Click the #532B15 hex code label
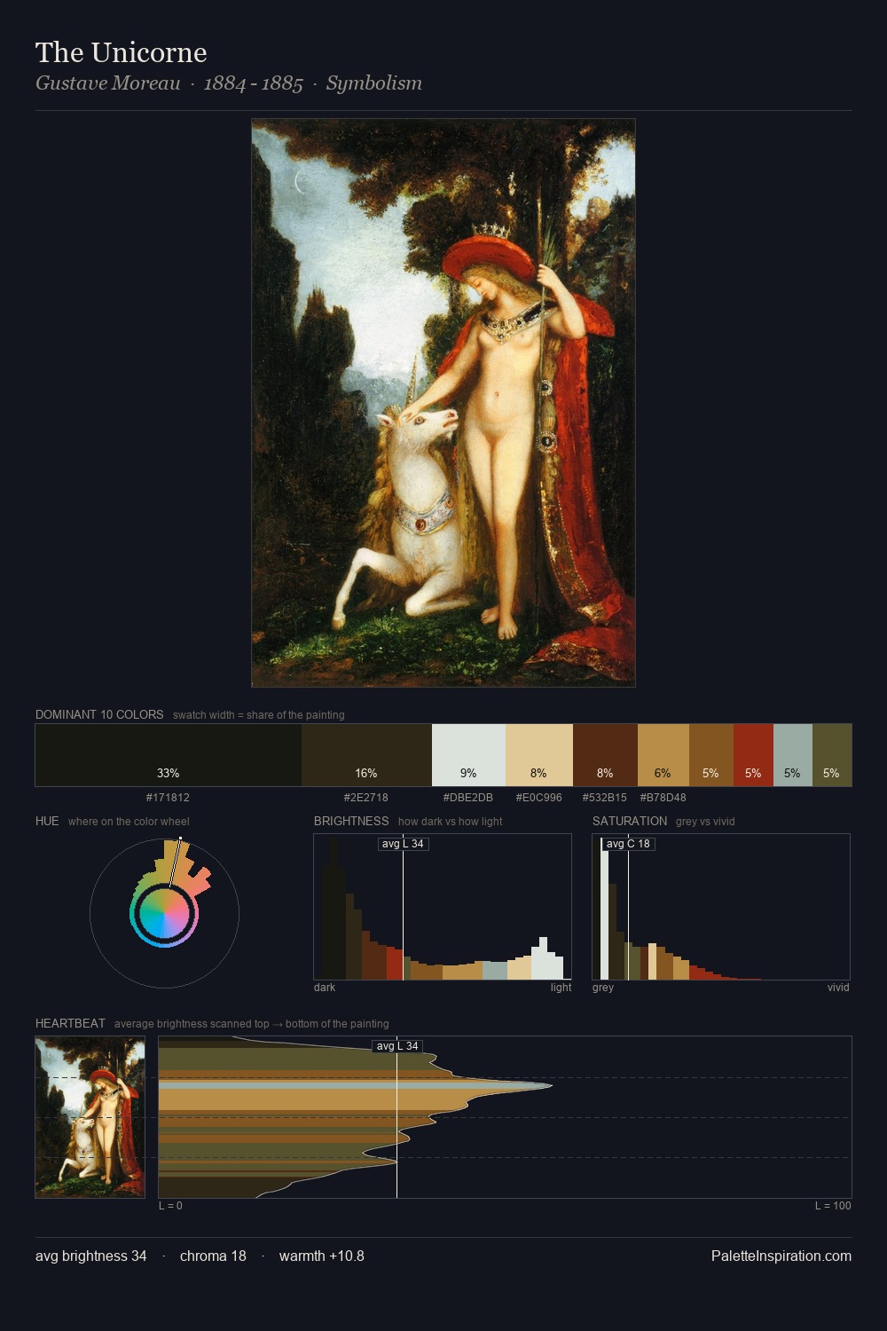887x1331 pixels. 605,798
